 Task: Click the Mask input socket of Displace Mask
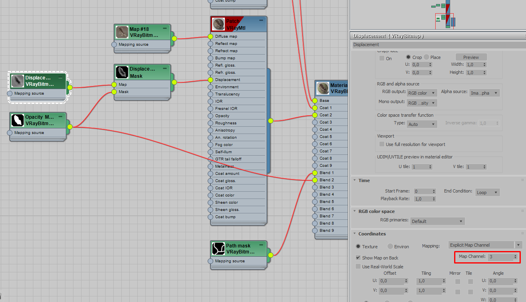(x=114, y=92)
